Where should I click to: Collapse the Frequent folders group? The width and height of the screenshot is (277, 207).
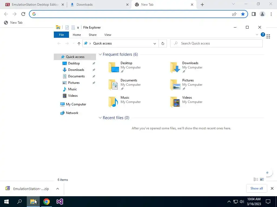[x=100, y=54]
